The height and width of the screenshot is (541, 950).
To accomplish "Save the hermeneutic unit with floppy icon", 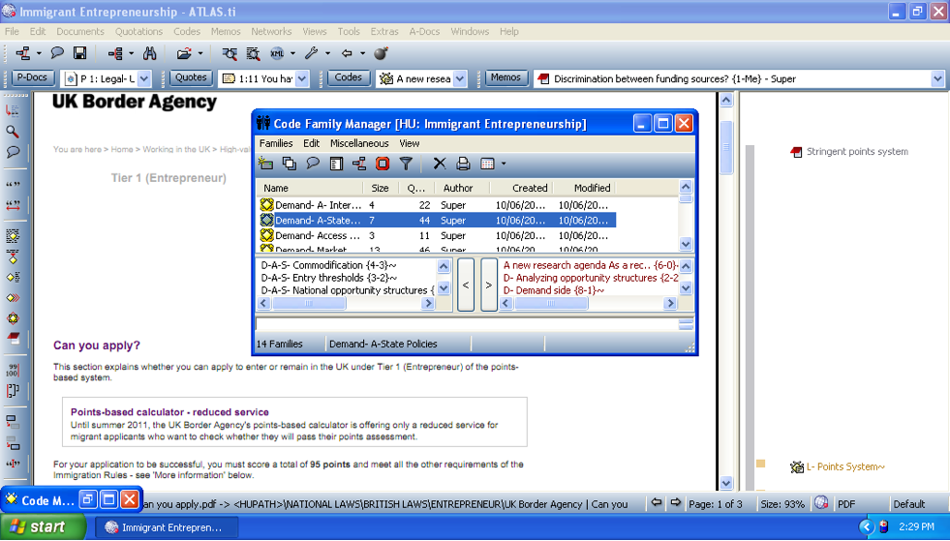I will 80,53.
